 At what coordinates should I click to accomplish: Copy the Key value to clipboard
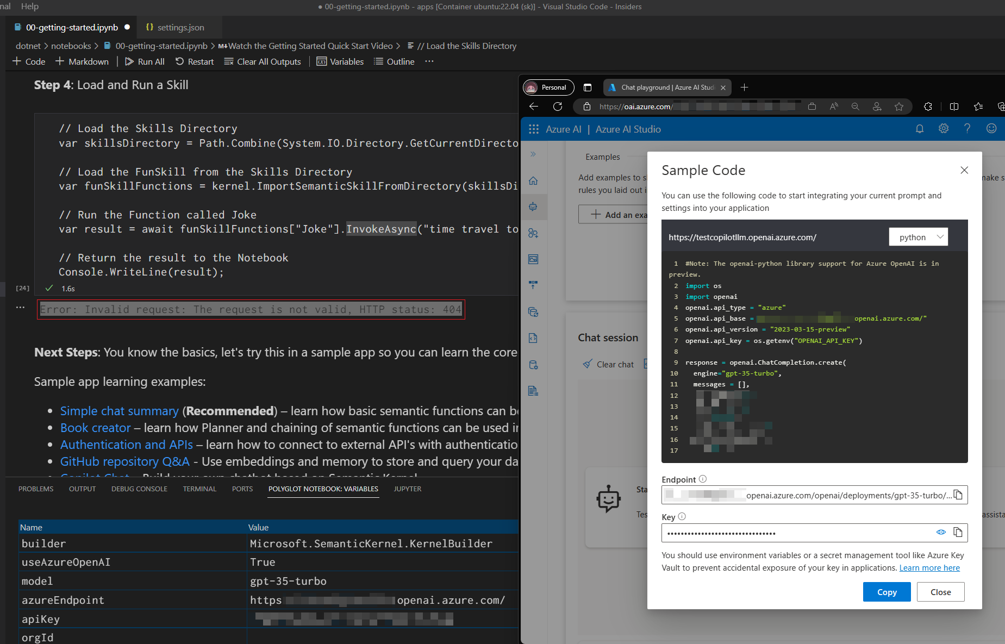click(958, 533)
